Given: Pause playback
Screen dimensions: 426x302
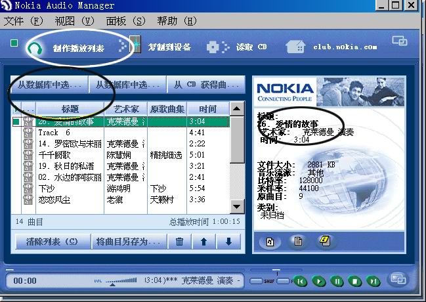Looking at the screenshot, I should 337,282.
